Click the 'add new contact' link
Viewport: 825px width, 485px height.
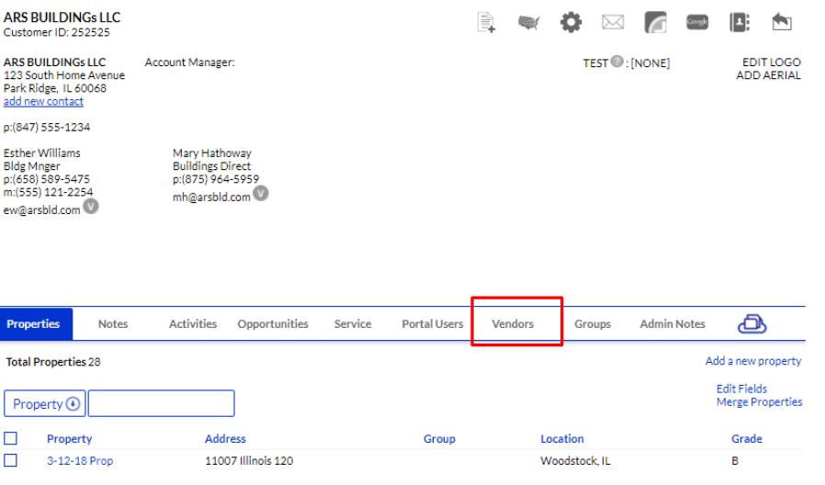point(43,102)
